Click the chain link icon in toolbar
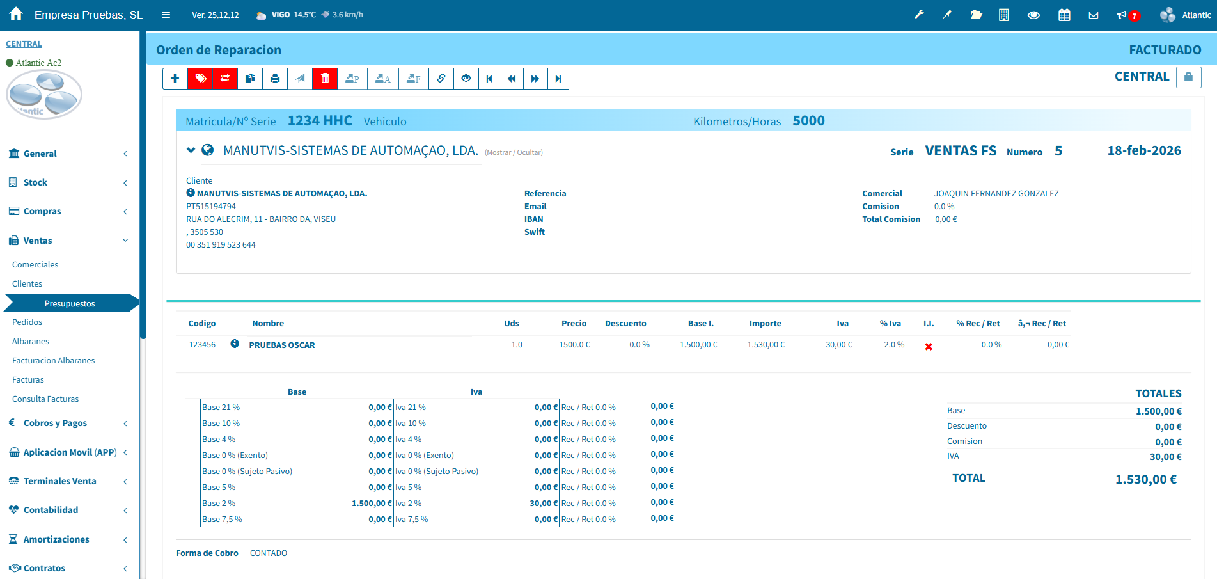This screenshot has height=579, width=1217. click(x=441, y=79)
